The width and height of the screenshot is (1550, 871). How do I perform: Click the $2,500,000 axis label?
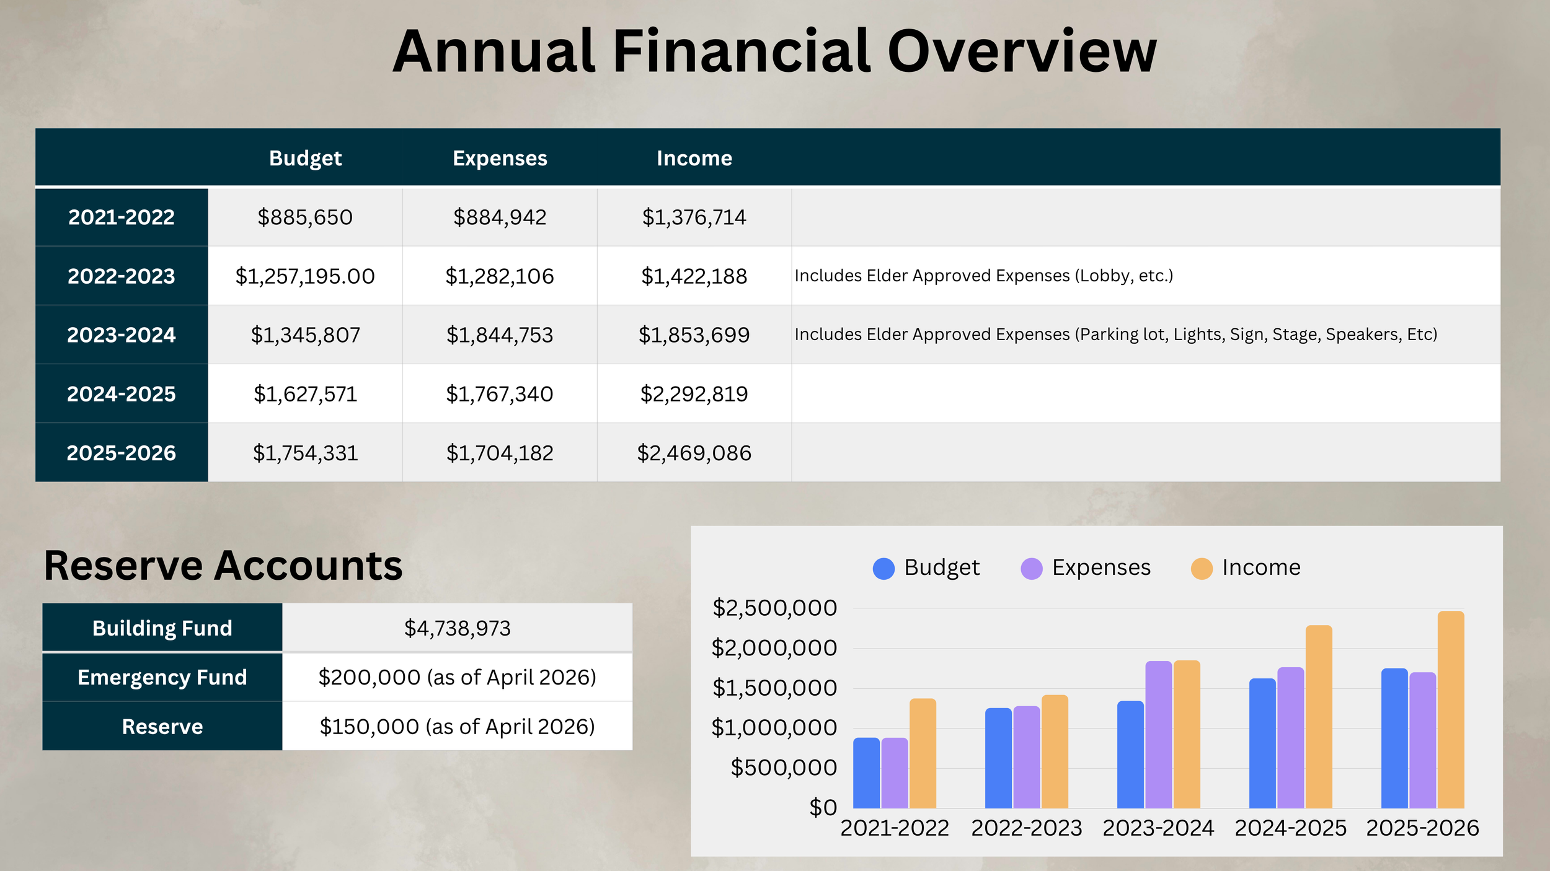click(x=775, y=608)
